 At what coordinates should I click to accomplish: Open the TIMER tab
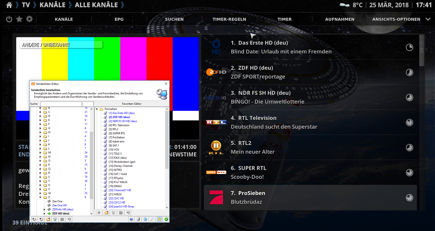coord(285,19)
